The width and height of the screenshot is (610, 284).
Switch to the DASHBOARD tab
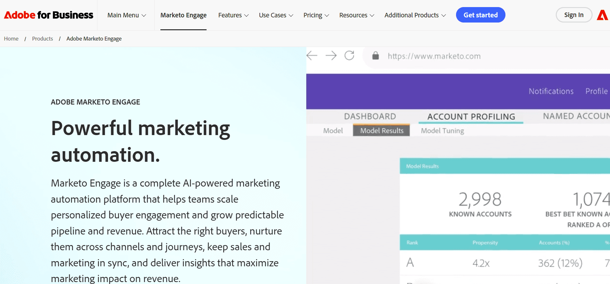[370, 116]
